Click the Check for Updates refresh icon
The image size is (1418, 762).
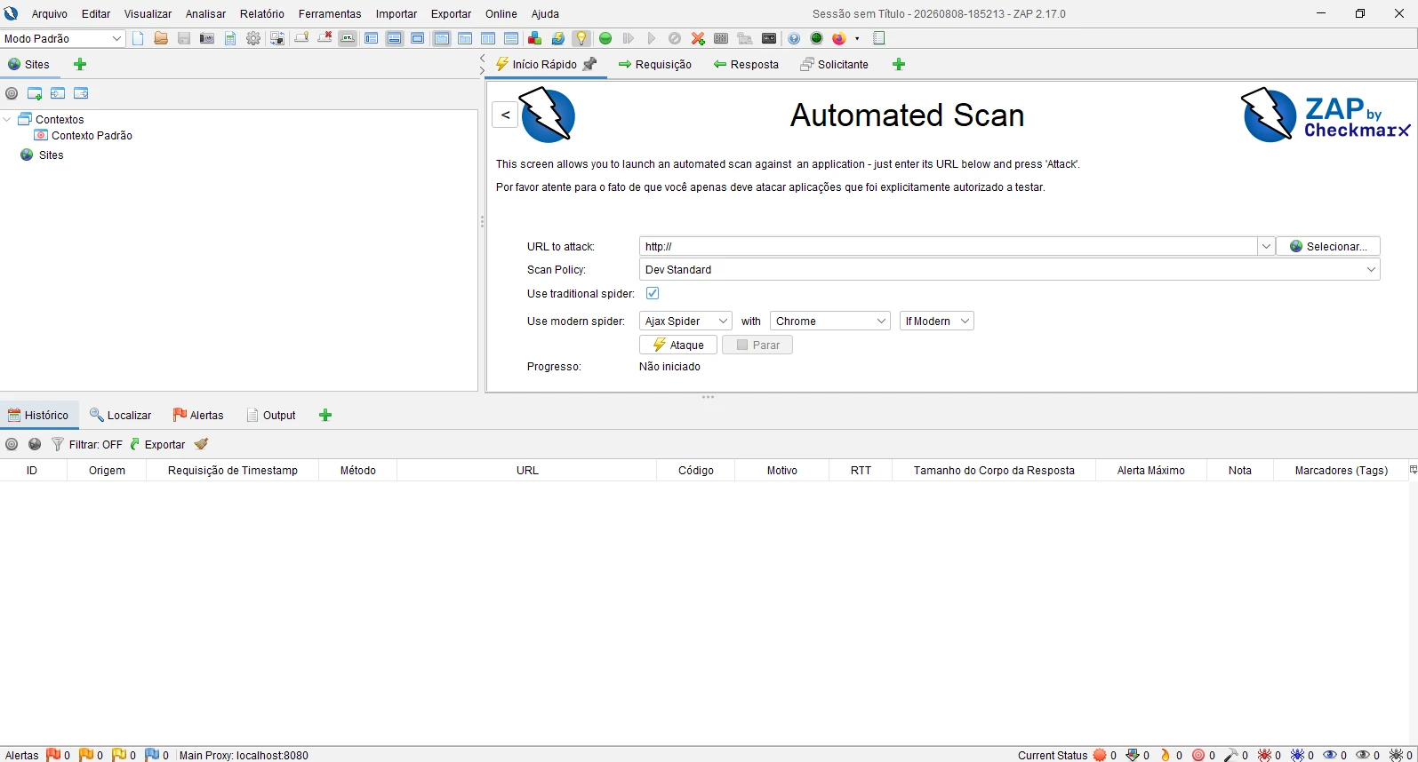(558, 38)
